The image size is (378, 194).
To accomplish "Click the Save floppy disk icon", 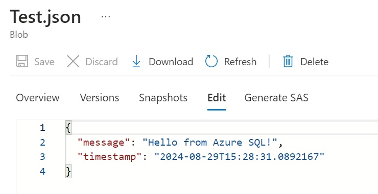I will pos(22,61).
